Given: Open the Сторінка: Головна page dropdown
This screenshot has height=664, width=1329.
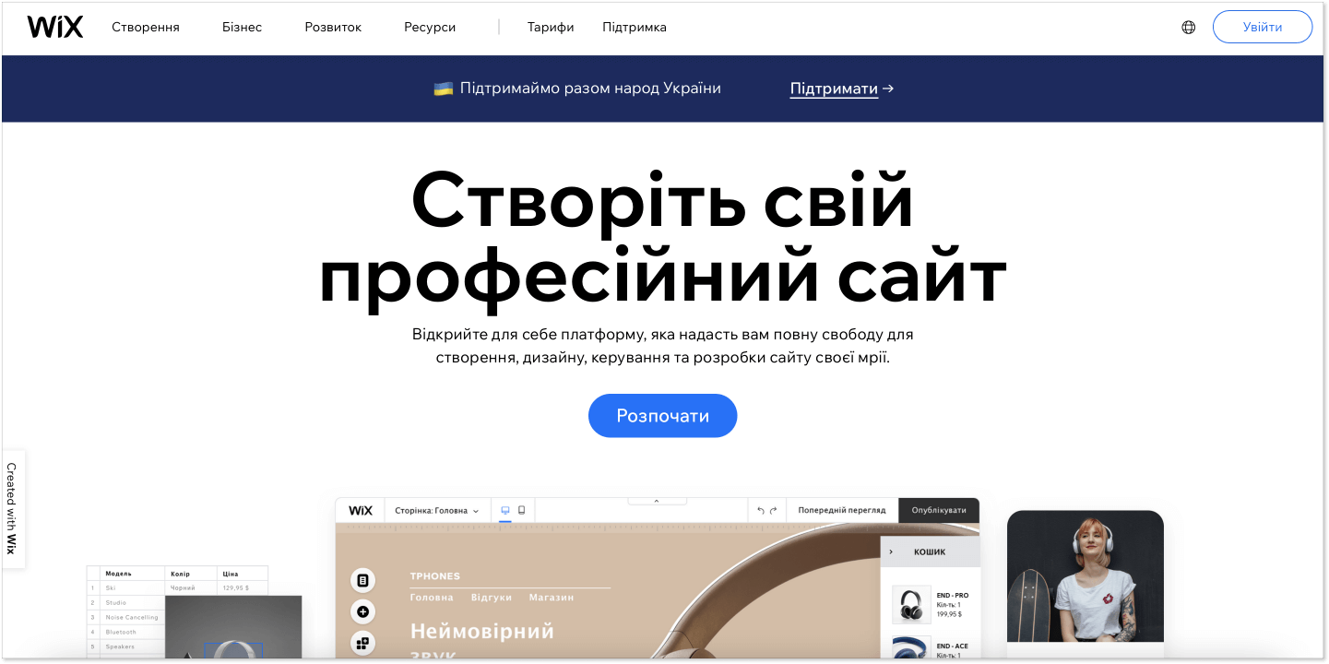Looking at the screenshot, I should (437, 511).
